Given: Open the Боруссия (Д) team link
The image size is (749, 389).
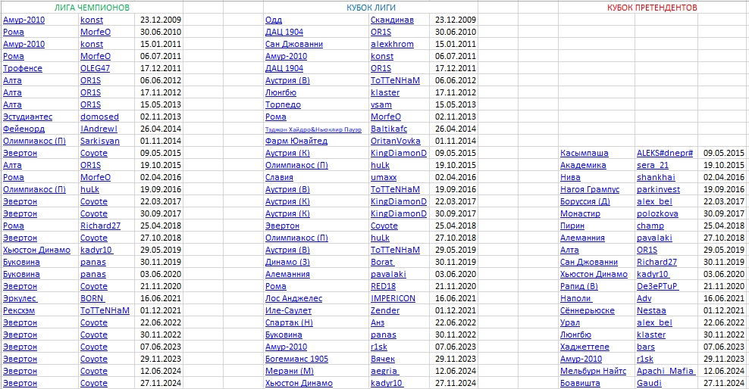Looking at the screenshot, I should pos(585,201).
